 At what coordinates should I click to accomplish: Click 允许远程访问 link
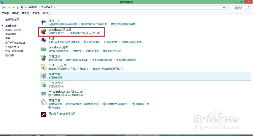point(93,42)
